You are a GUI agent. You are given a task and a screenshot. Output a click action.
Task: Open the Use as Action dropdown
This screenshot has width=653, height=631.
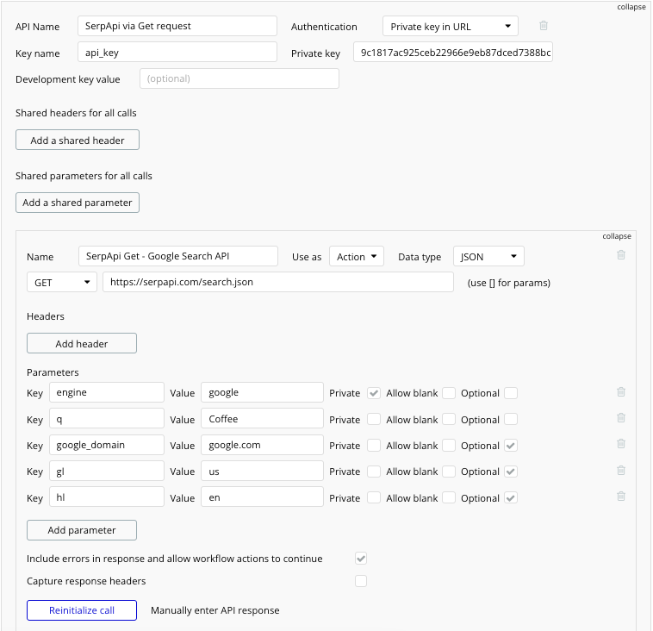[357, 257]
